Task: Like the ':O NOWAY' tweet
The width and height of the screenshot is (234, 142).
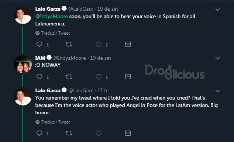Action: 99,77
